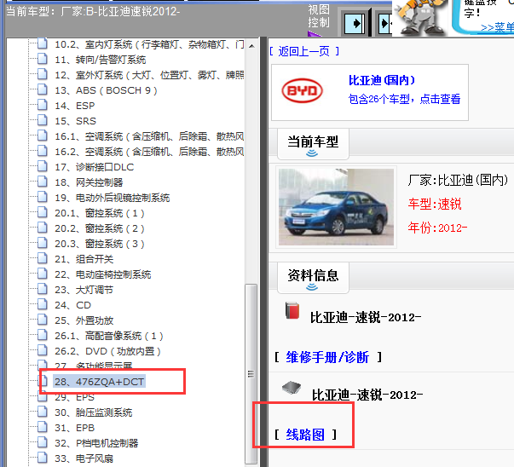Click 车型:速锐 text
Viewport: 514px width, 467px height.
[435, 204]
